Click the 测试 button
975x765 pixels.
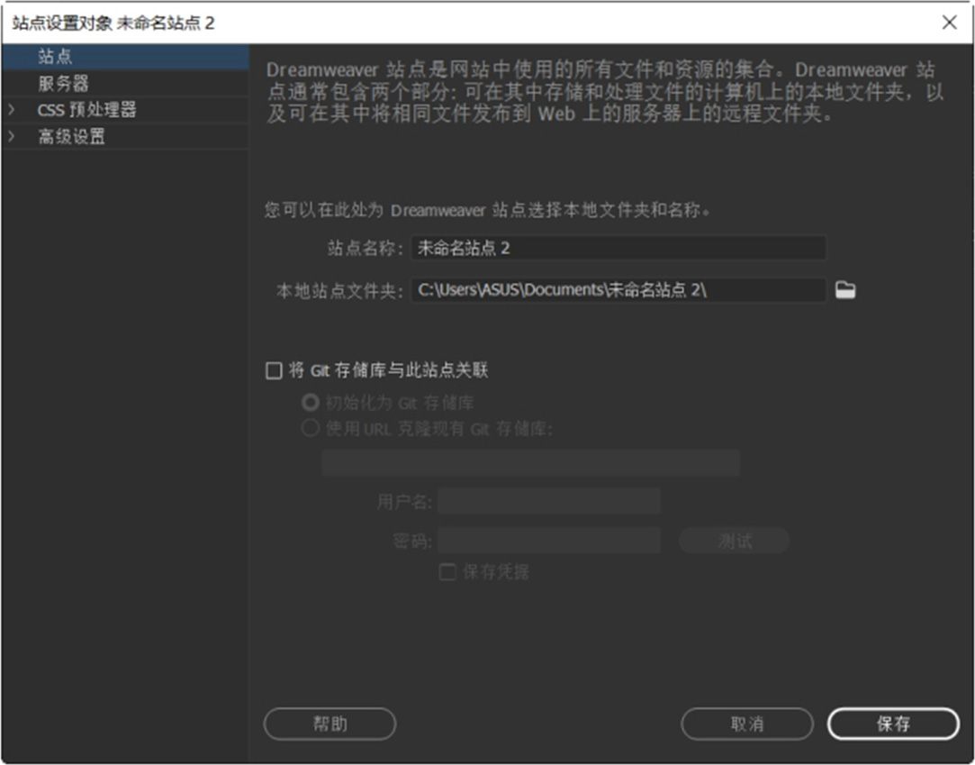pyautogui.click(x=735, y=541)
